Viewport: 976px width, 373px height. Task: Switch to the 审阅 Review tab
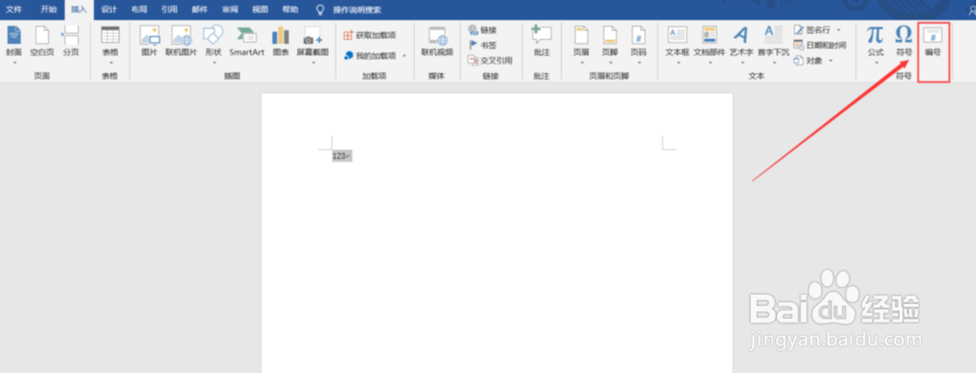[229, 10]
